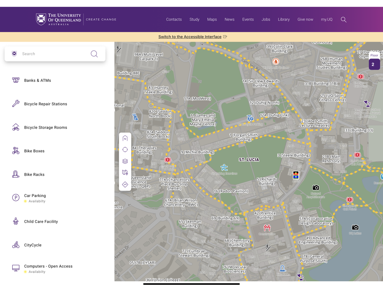This screenshot has height=287, width=383.
Task: Click the Child Care Facility icon
Action: tap(16, 221)
